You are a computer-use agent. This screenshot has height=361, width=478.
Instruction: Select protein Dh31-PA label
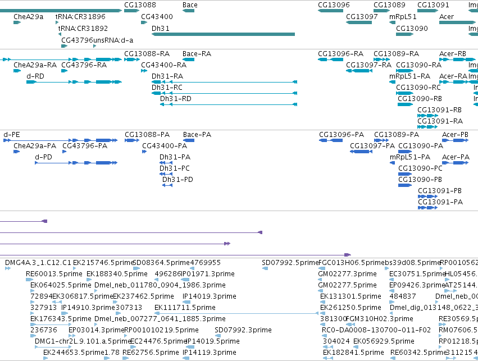[x=175, y=157]
